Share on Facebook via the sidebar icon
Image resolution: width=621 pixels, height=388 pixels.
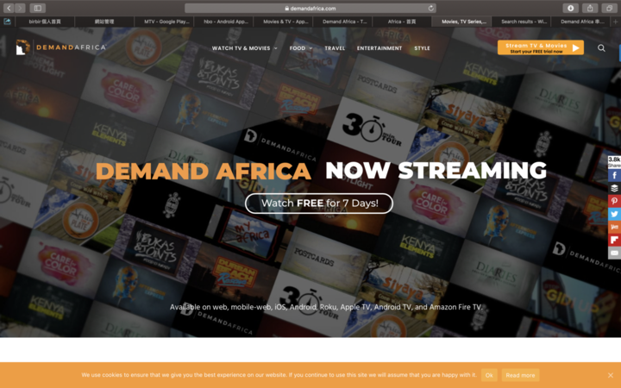[x=614, y=175]
